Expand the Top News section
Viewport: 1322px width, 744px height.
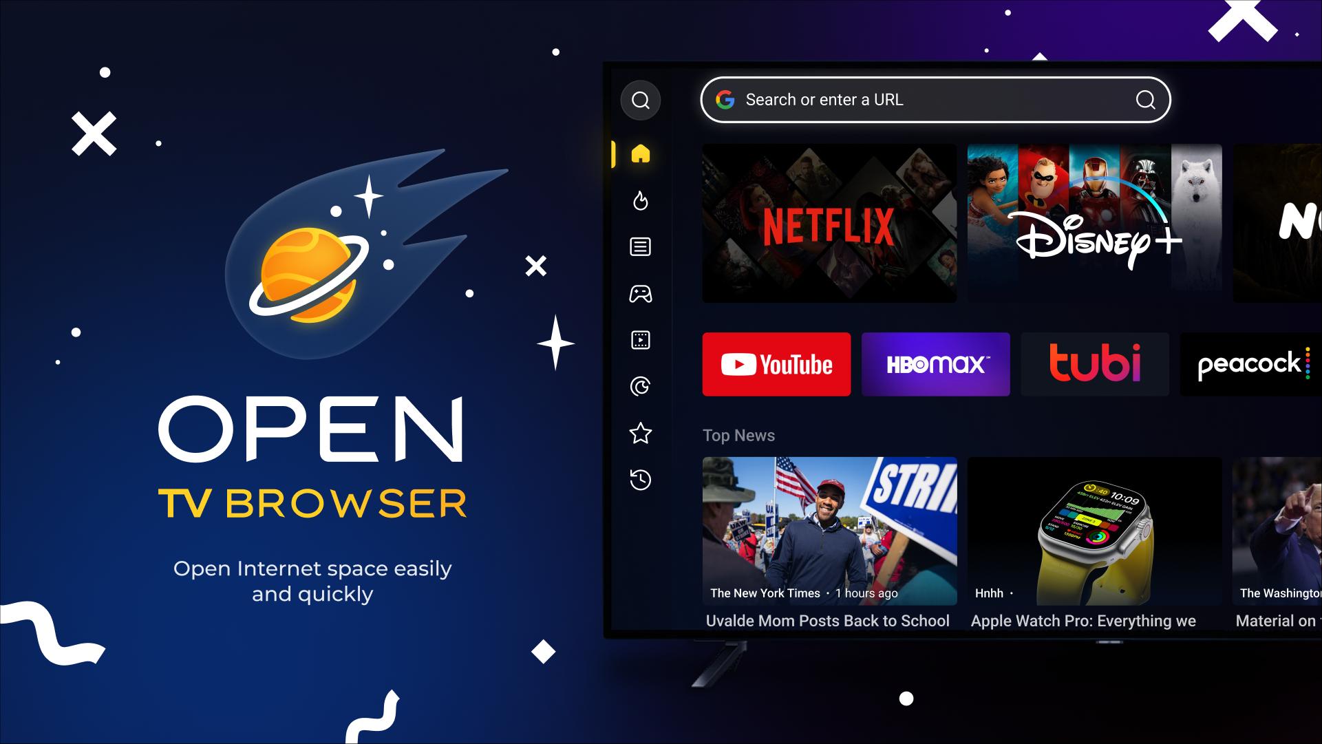point(738,435)
